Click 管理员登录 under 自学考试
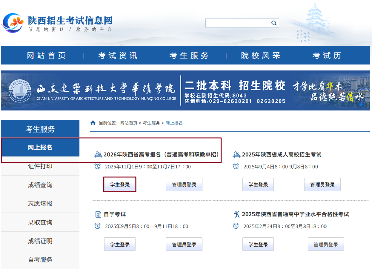This screenshot has height=269, width=372. tap(184, 244)
